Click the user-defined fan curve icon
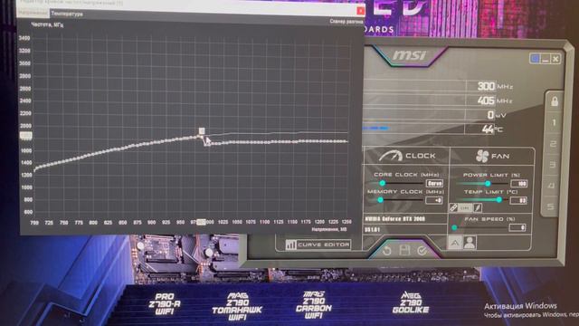The height and width of the screenshot is (326, 579). pos(470,243)
